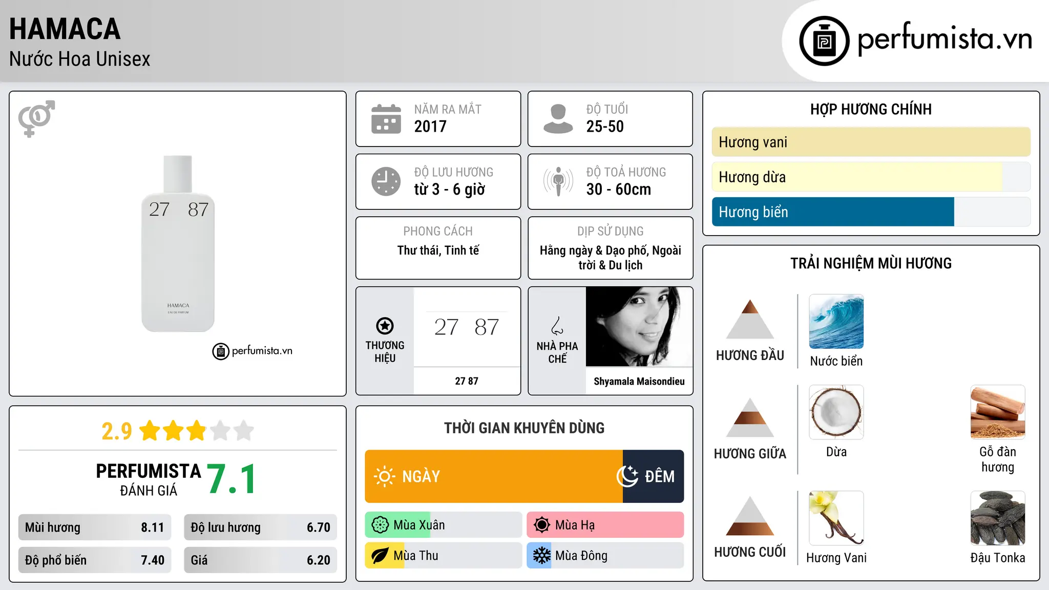Screen dimensions: 1049x590
Task: Click the Gỗ đàn hương sandalwood image
Action: [x=998, y=412]
